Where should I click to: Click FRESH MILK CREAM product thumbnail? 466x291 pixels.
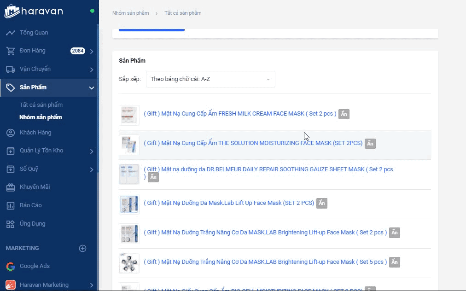click(129, 115)
